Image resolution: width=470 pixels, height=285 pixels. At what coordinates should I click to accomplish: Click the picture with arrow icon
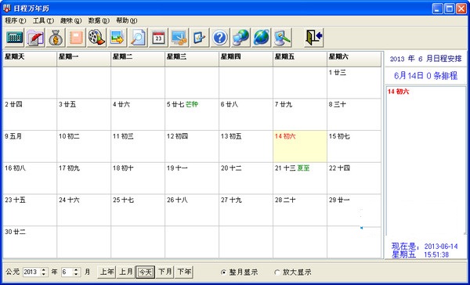click(x=117, y=38)
